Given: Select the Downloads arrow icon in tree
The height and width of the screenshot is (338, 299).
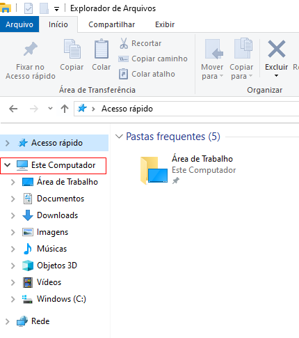Looking at the screenshot, I should coord(28,215).
